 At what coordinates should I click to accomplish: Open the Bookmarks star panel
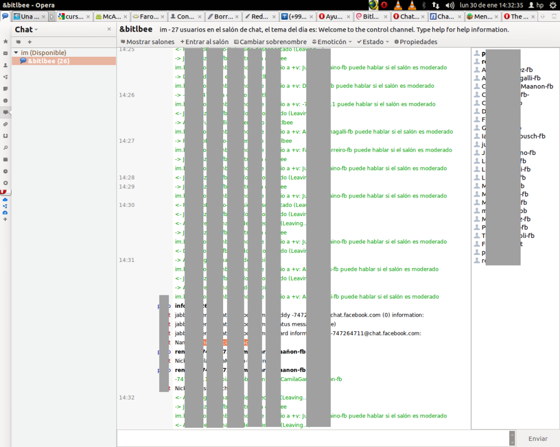coord(5,41)
